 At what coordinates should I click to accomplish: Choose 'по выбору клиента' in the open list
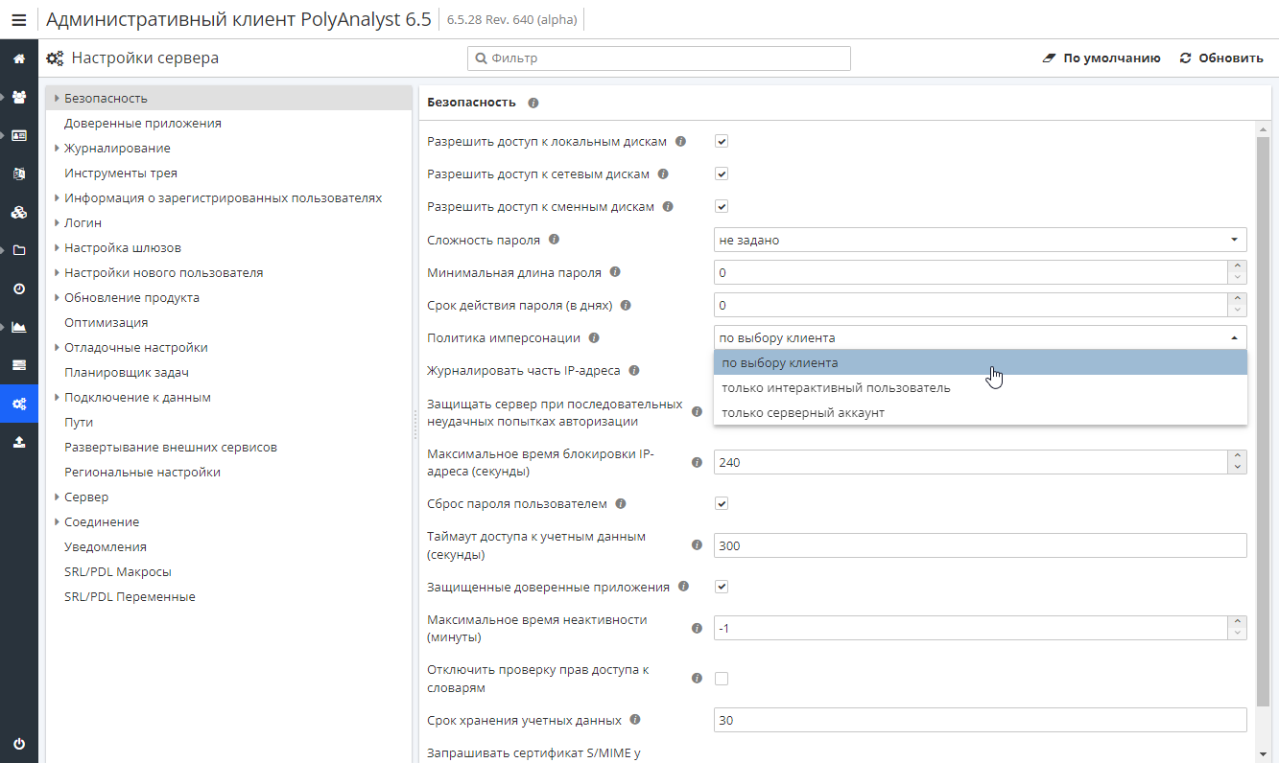point(980,363)
